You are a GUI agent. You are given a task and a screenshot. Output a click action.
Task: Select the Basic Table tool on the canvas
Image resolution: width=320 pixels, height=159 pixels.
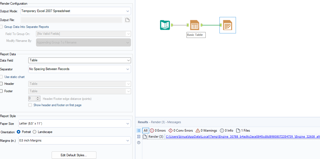click(x=195, y=25)
